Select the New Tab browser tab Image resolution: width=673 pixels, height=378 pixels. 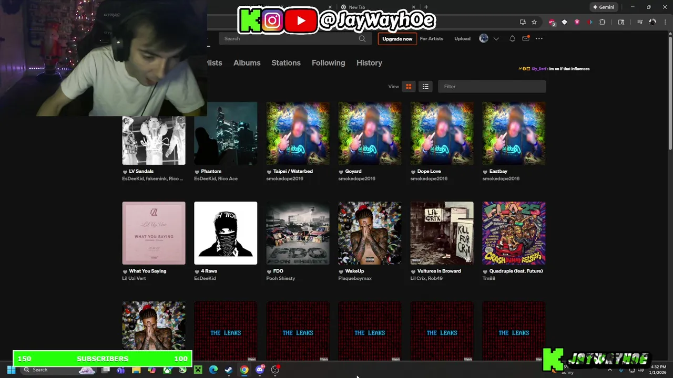(x=378, y=7)
